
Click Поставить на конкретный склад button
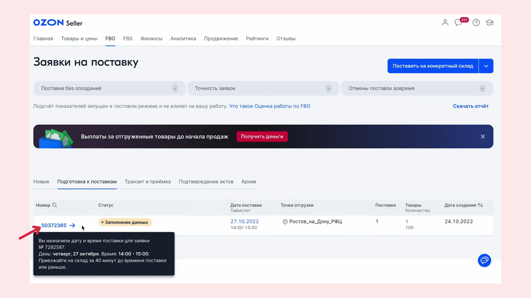(x=433, y=66)
